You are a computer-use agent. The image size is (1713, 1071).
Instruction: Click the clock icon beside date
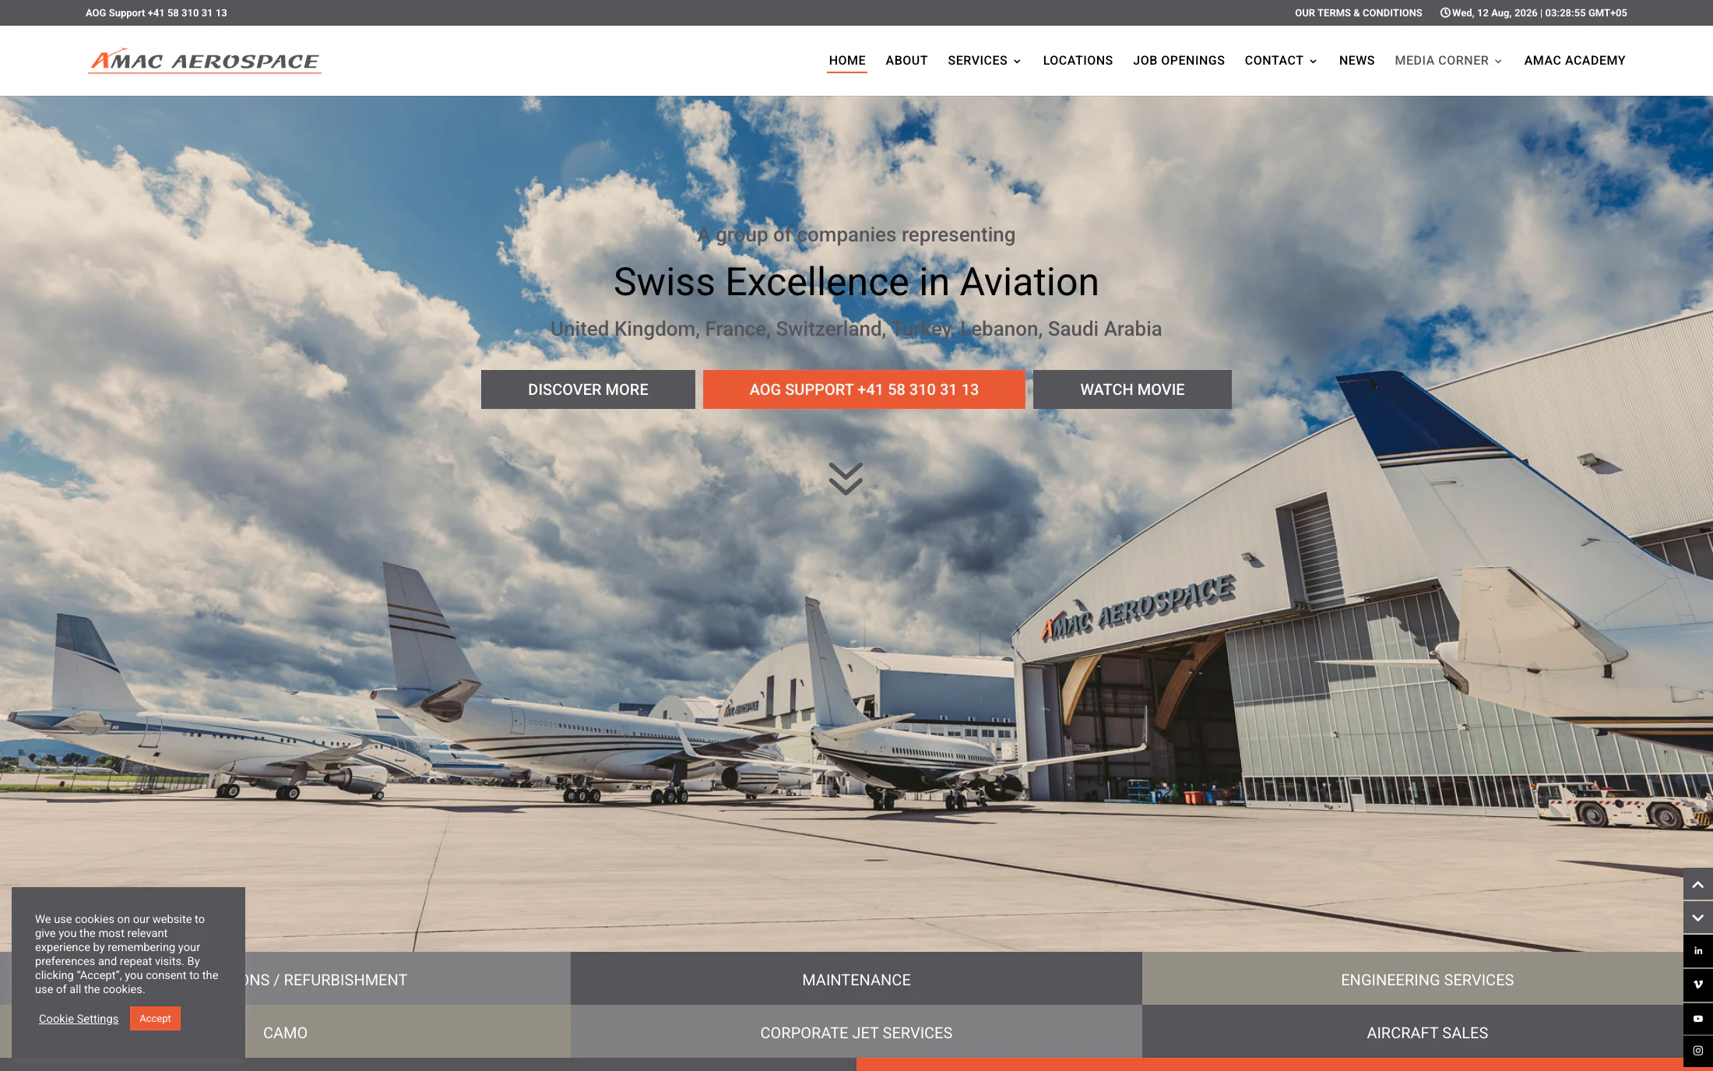[x=1445, y=12]
